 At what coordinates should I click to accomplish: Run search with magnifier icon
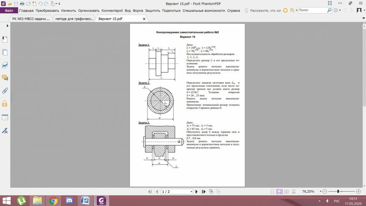329,10
